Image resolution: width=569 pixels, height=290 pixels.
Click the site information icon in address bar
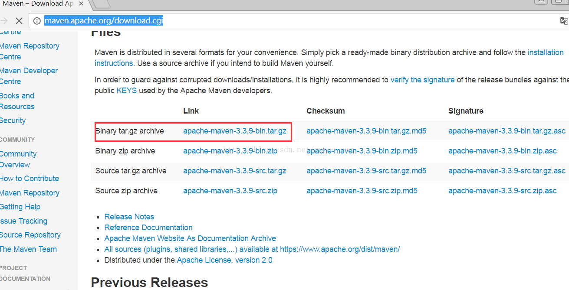pos(37,21)
